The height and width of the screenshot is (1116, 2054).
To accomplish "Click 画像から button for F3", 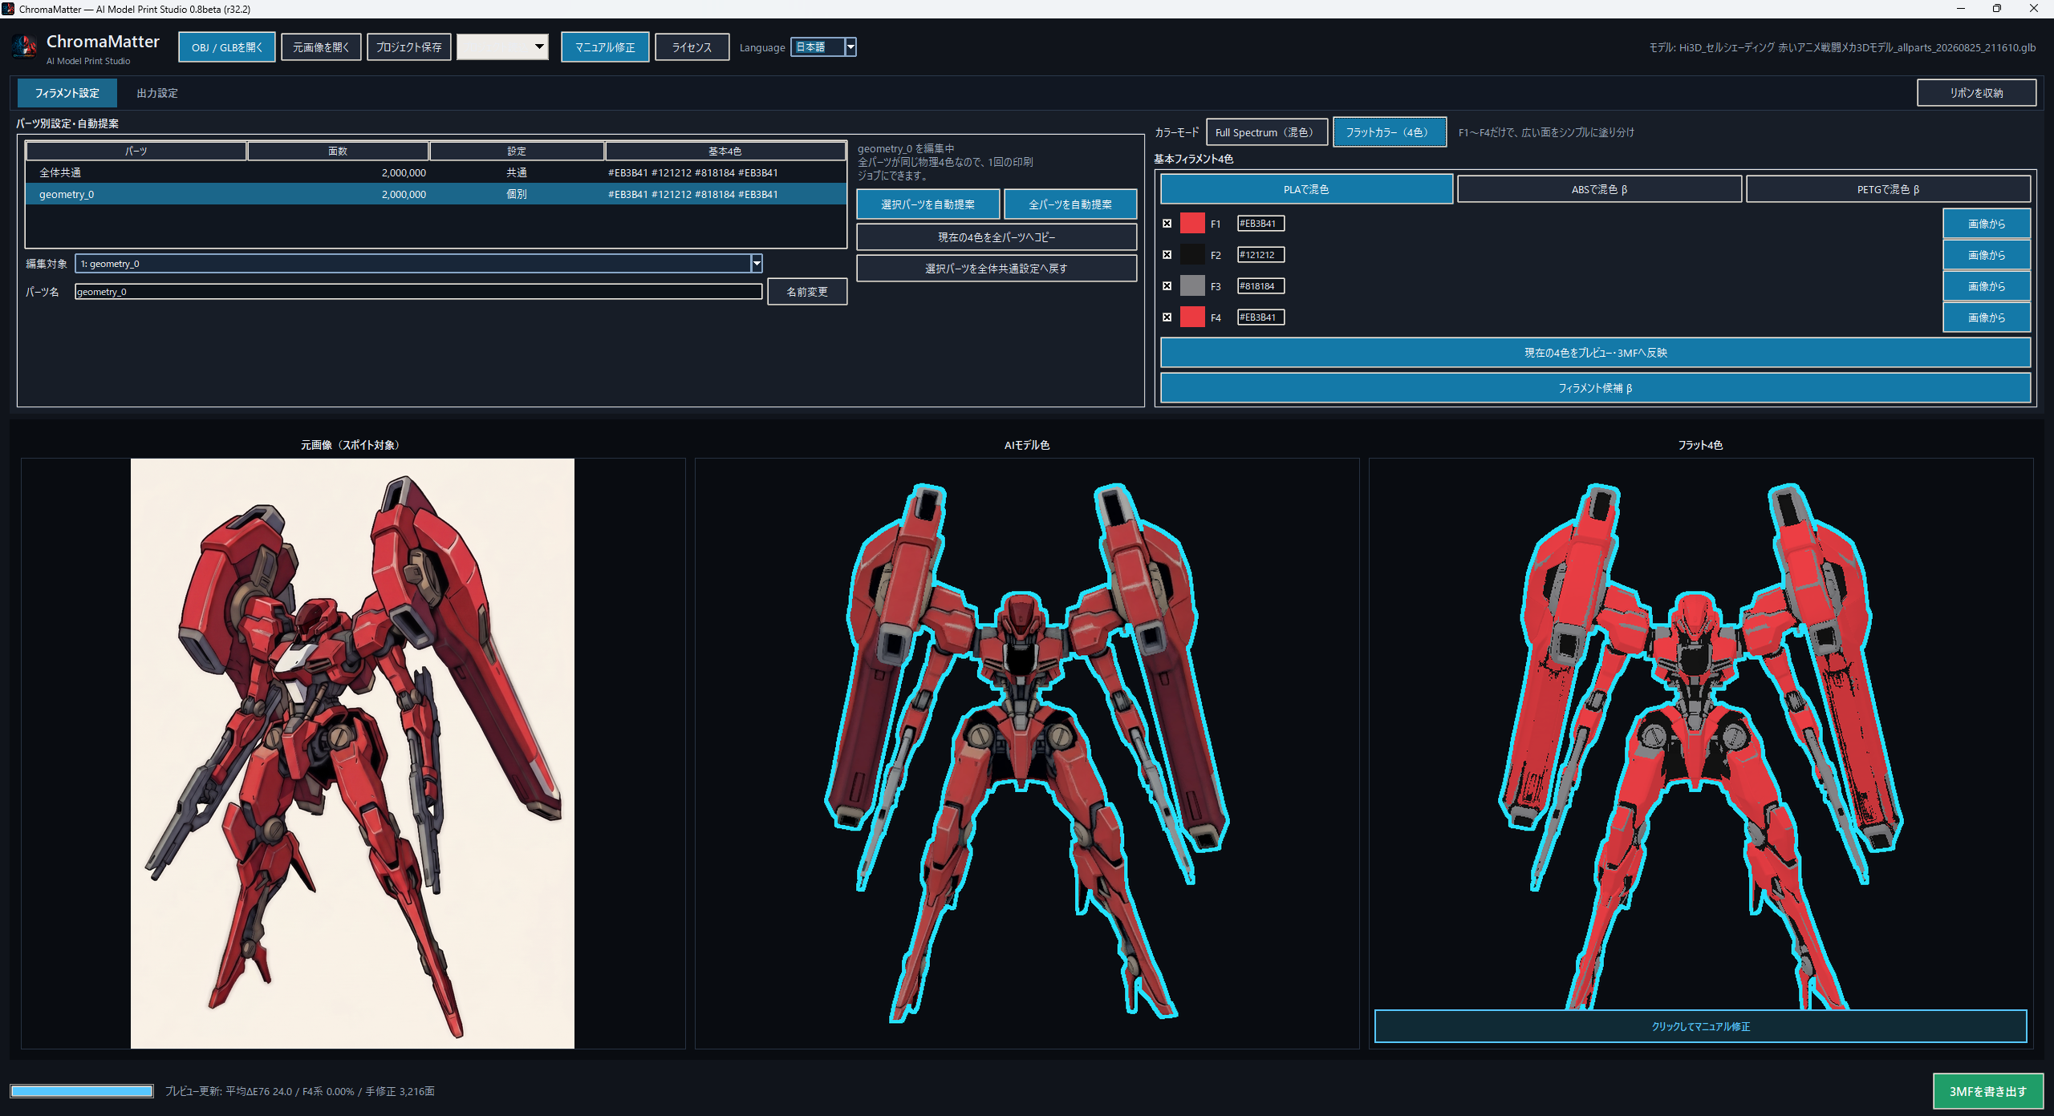I will click(x=1987, y=286).
